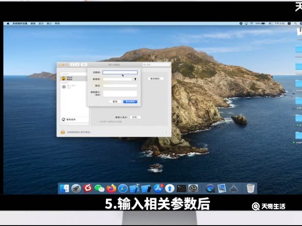302x226 pixels.
Task: Open Finder from the dock
Action: coord(64,188)
